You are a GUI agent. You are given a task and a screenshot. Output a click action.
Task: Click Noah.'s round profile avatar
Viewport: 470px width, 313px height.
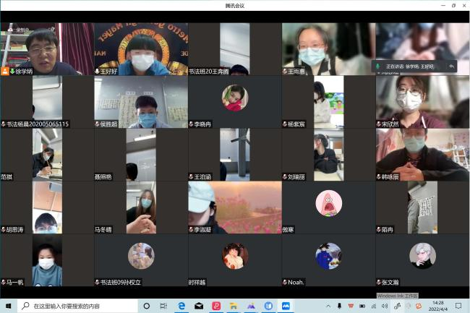coord(328,256)
